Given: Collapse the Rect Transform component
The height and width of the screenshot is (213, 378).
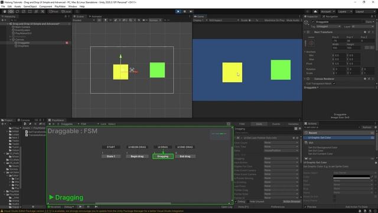Looking at the screenshot, I should pos(305,32).
